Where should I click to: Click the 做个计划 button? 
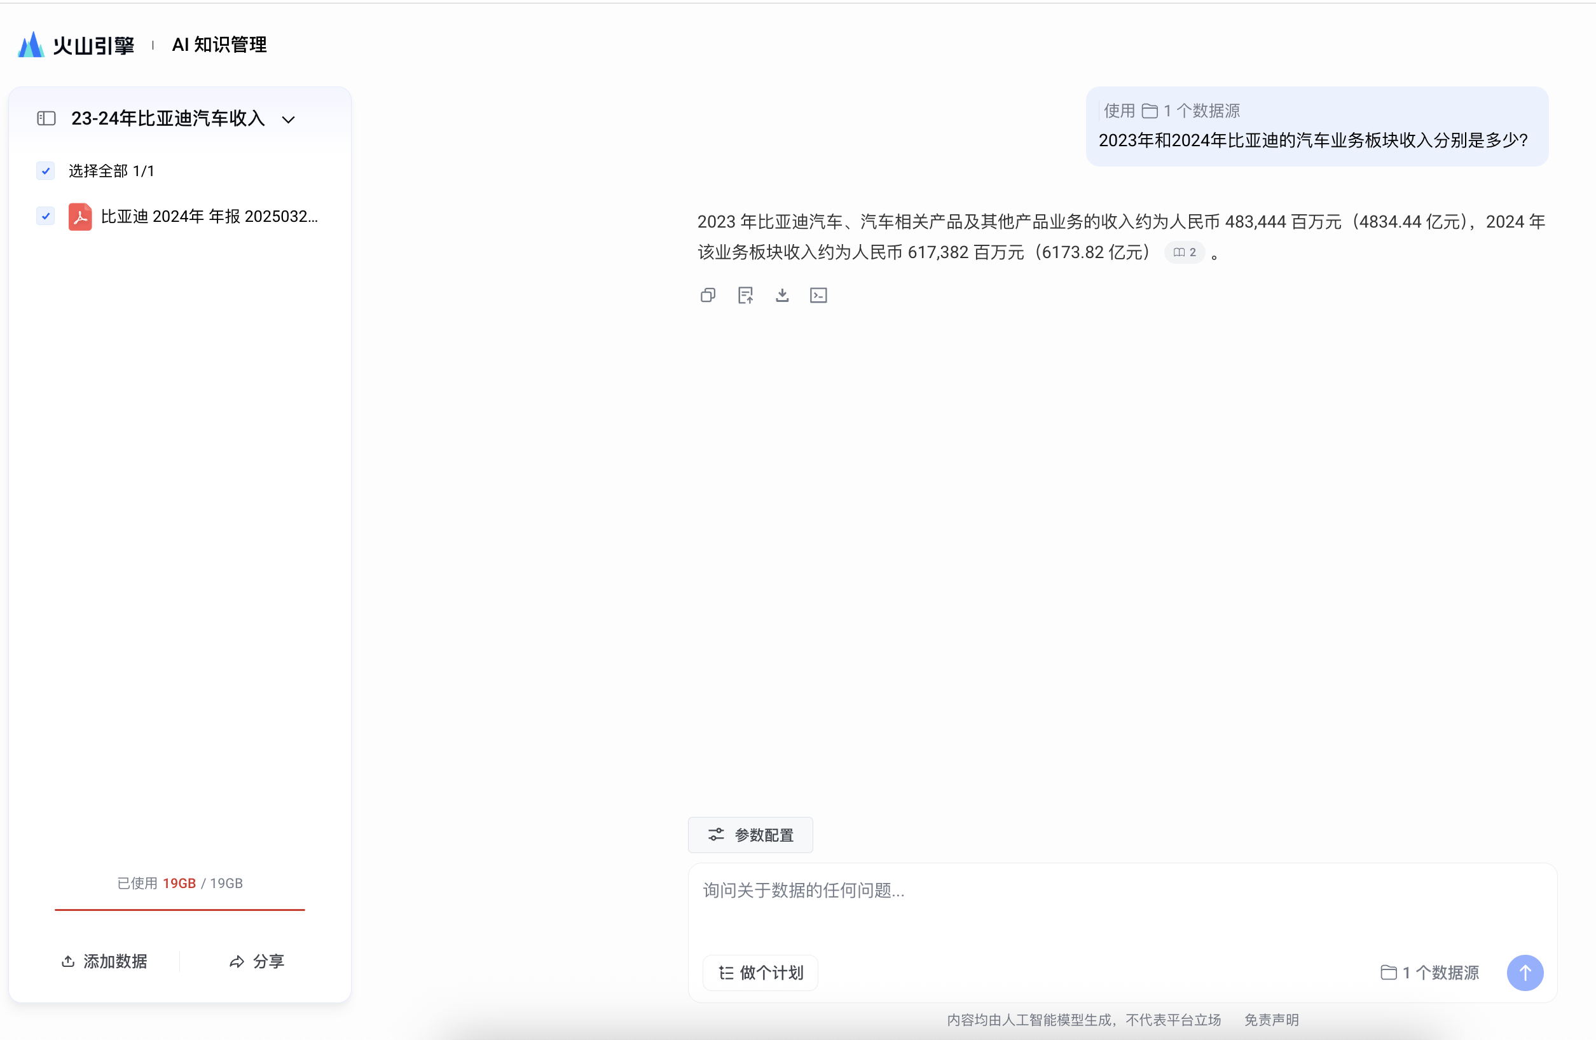[x=760, y=972]
